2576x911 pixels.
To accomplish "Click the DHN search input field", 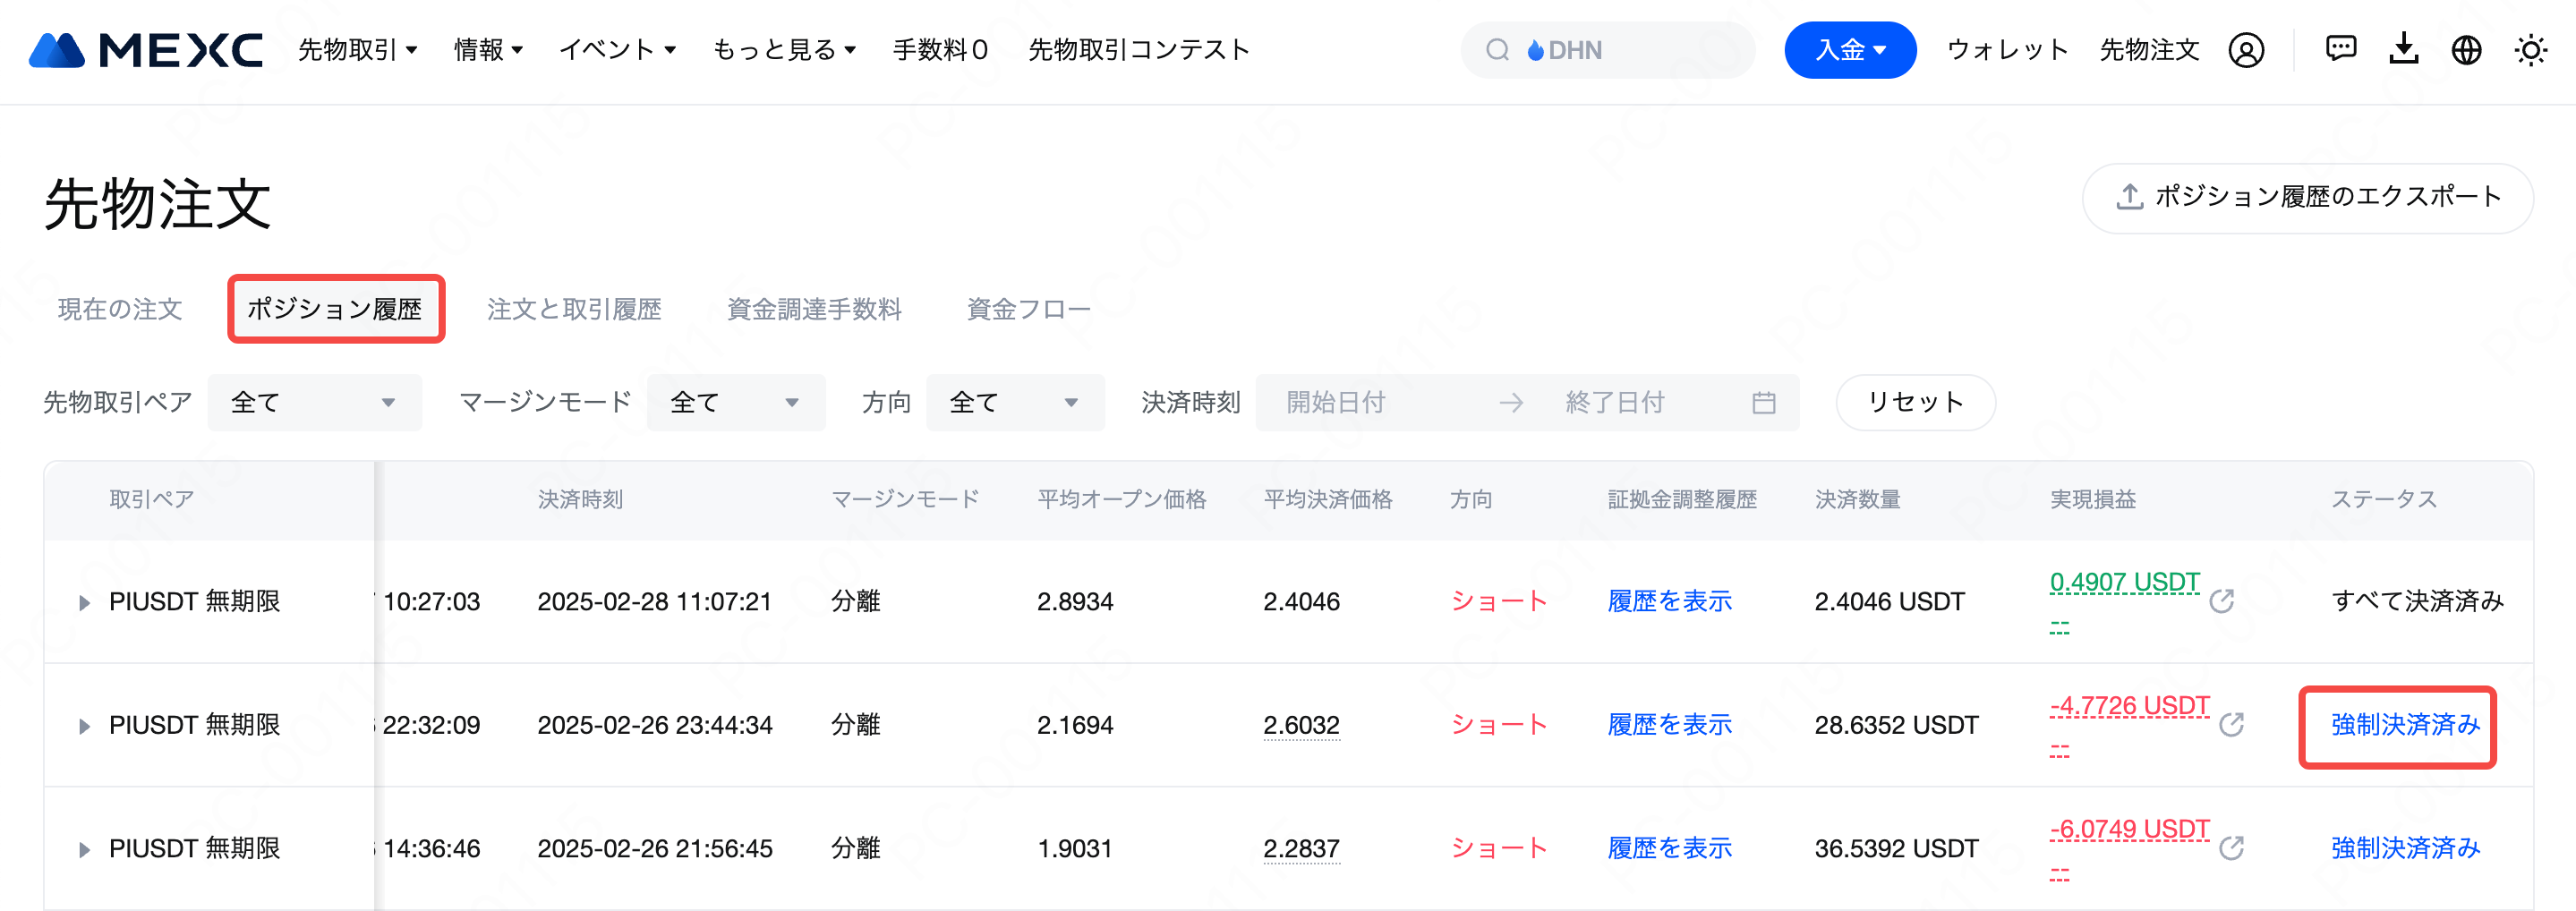I will (x=1620, y=50).
